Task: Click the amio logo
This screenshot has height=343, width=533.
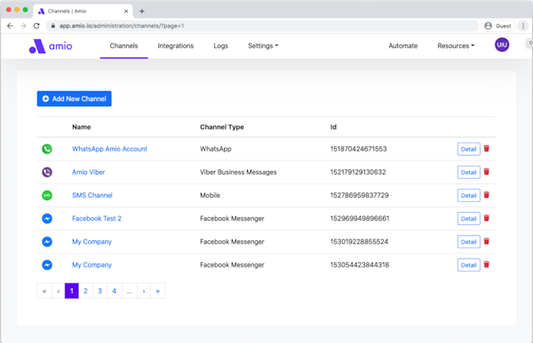Action: [x=51, y=46]
